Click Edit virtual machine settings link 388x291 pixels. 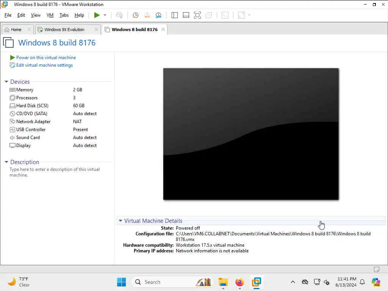(45, 65)
